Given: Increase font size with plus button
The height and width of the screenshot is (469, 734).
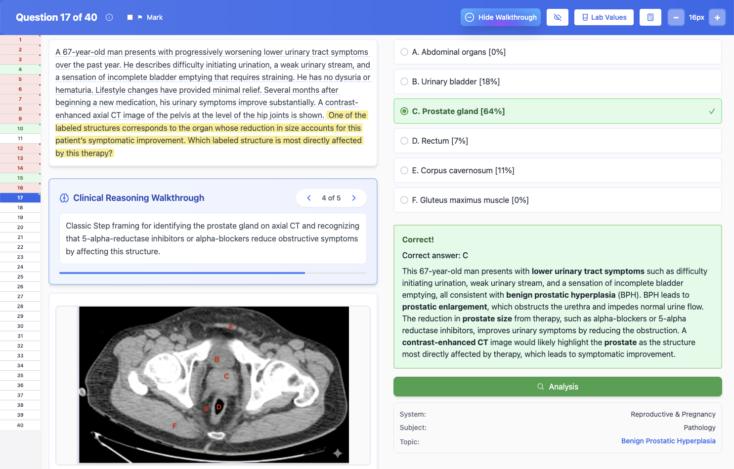Looking at the screenshot, I should (717, 17).
